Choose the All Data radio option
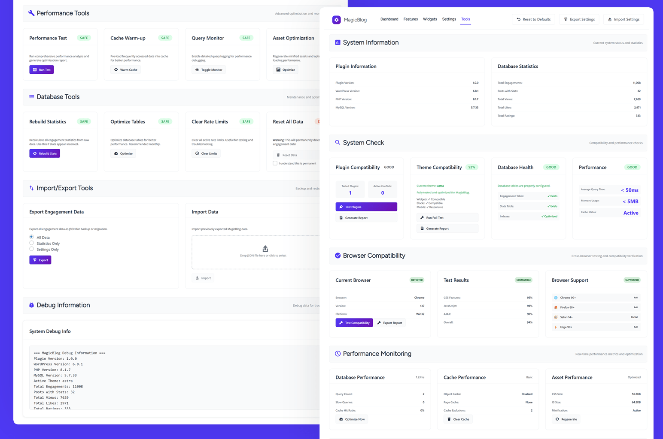The height and width of the screenshot is (439, 663). coord(31,237)
